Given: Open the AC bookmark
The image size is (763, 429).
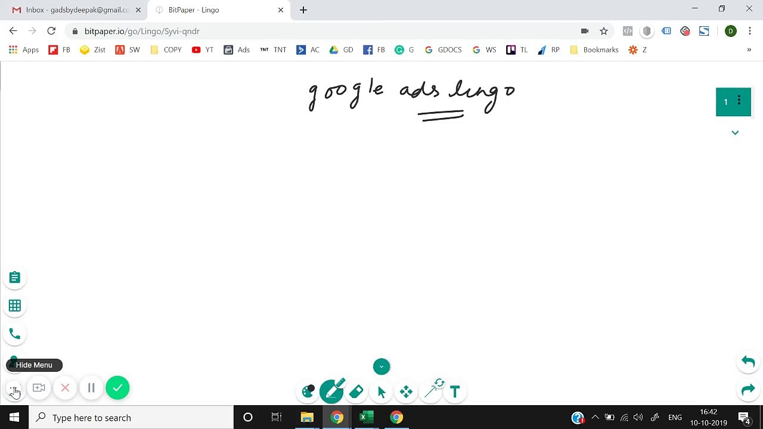Looking at the screenshot, I should coord(308,50).
